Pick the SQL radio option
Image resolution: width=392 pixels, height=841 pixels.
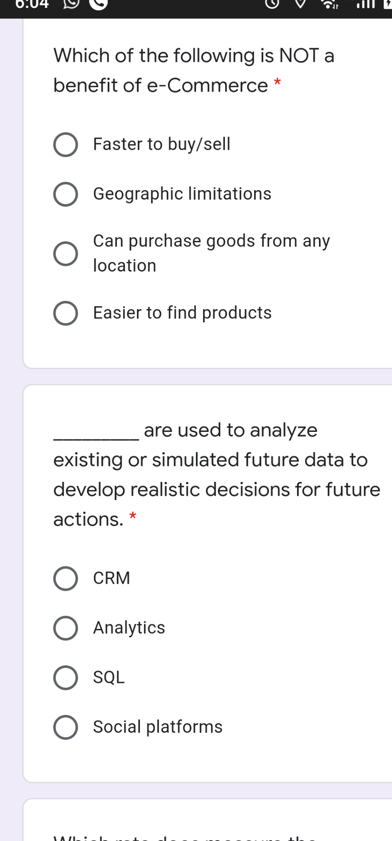[66, 678]
